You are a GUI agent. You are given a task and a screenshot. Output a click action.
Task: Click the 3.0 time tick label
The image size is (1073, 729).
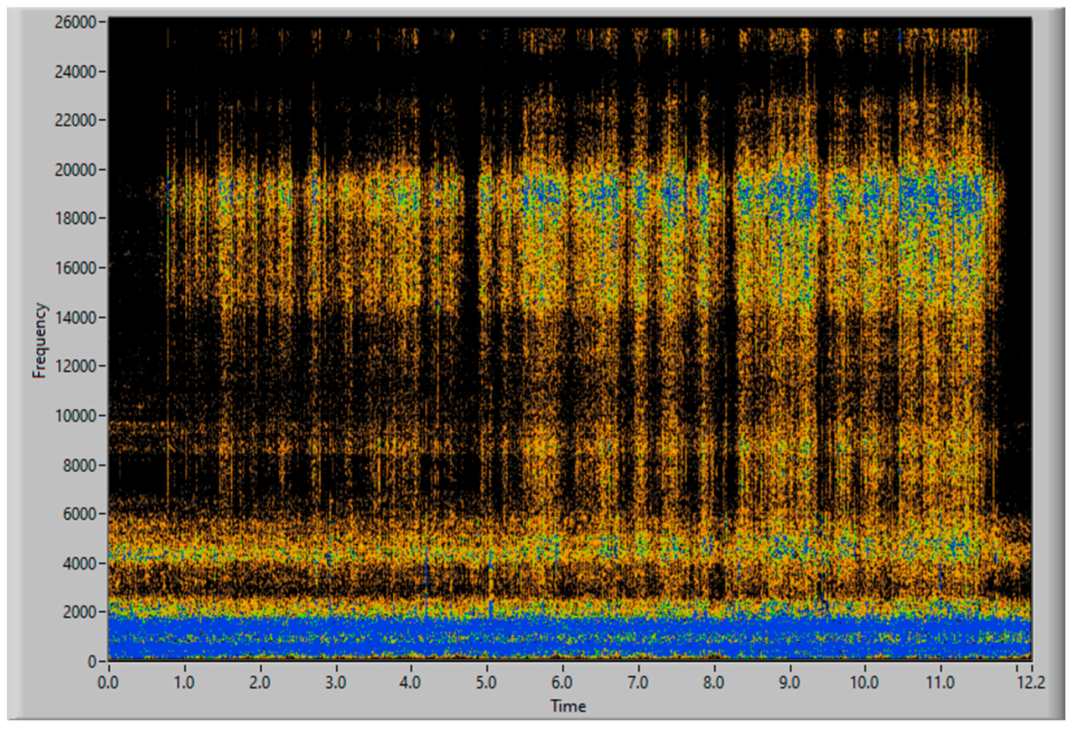tap(336, 682)
